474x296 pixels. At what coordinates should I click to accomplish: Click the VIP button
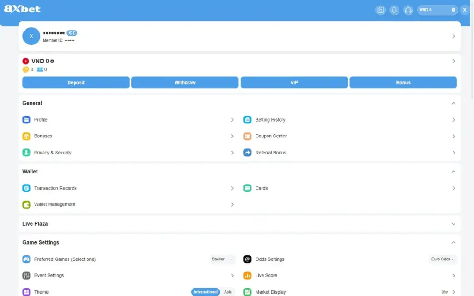(x=294, y=82)
